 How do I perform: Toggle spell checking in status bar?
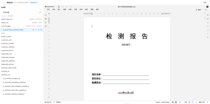click(176, 102)
